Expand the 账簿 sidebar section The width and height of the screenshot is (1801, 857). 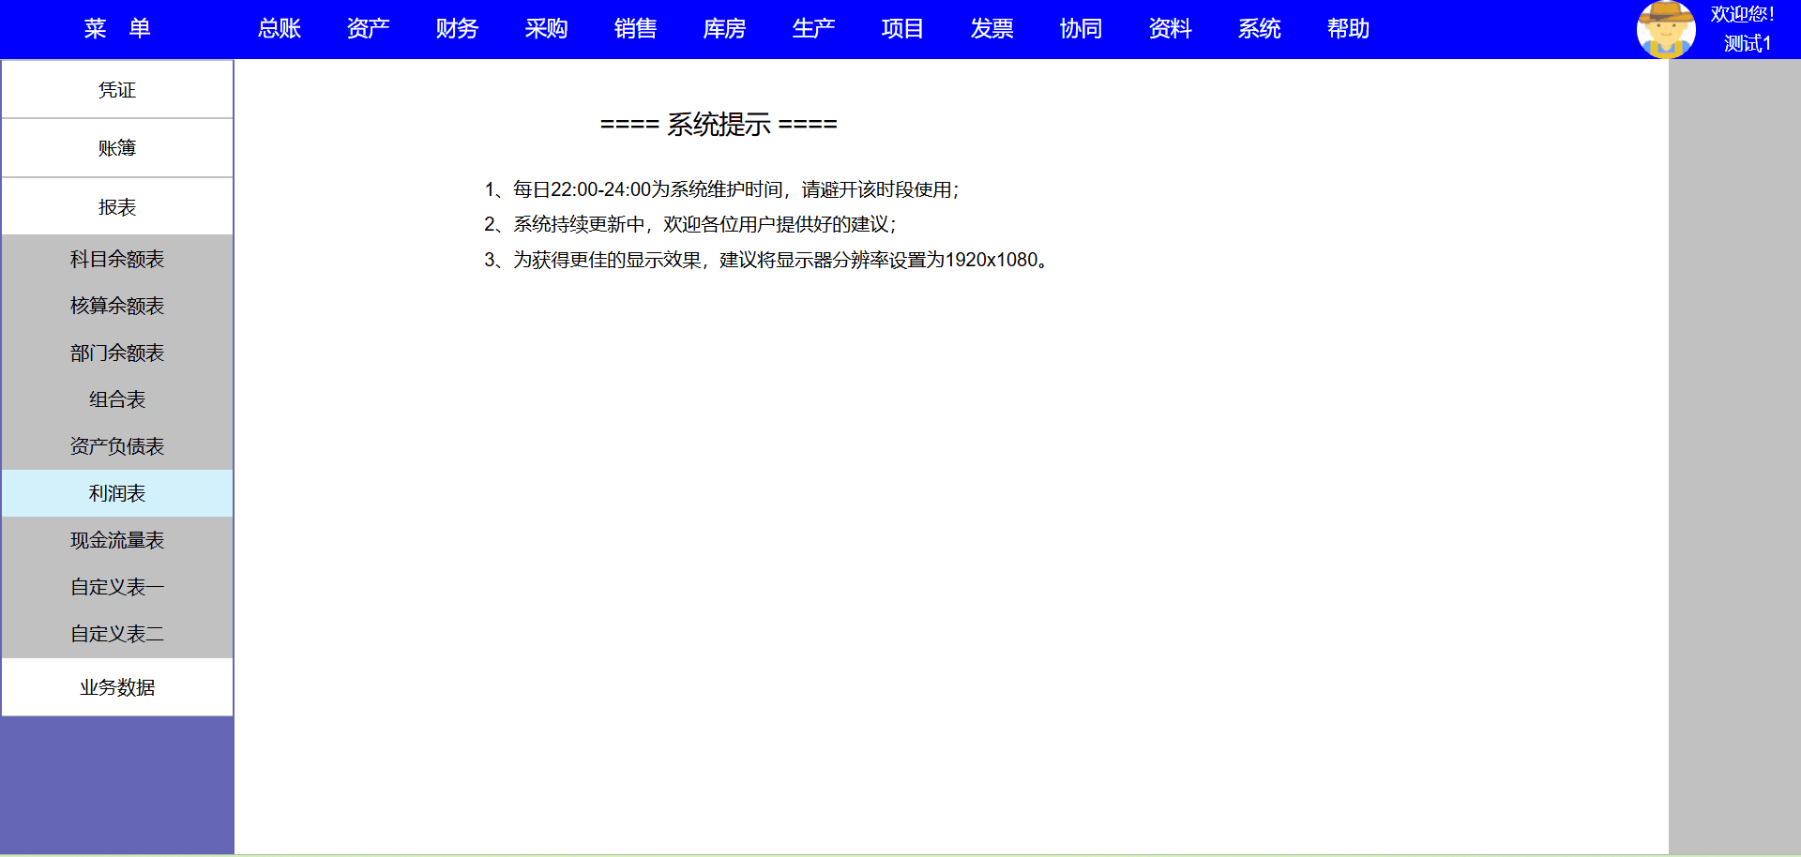click(x=117, y=148)
